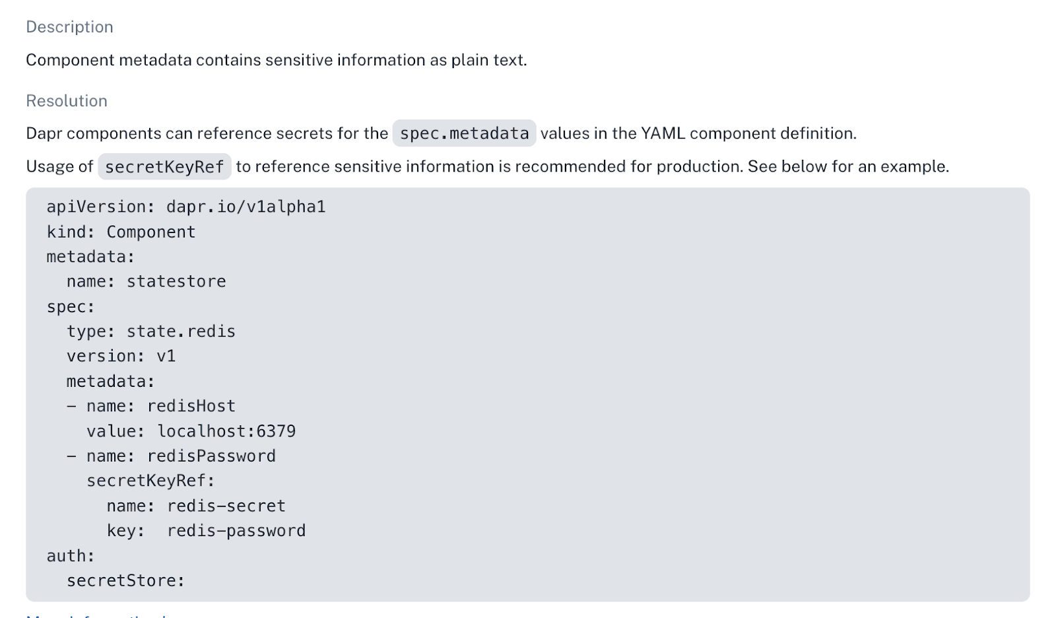Click the 'value: localhost:6379' line
Image resolution: width=1056 pixels, height=618 pixels.
pyautogui.click(x=191, y=432)
